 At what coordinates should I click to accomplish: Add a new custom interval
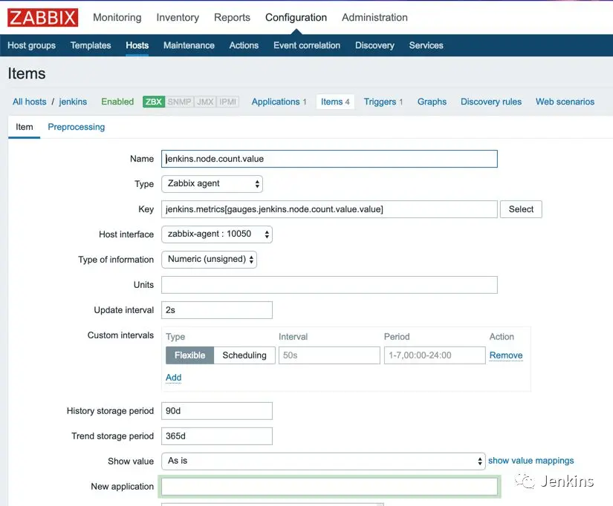point(173,378)
